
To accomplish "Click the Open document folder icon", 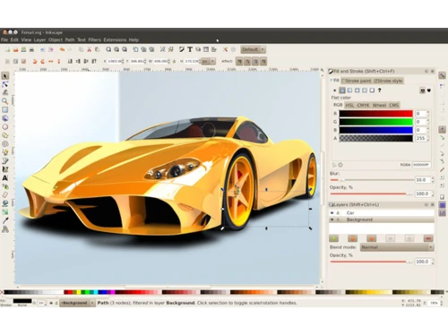I will point(15,49).
